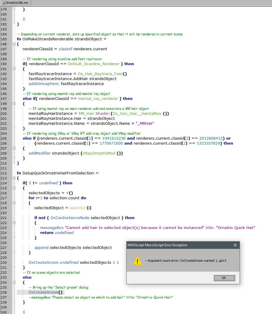Fold the mental ray block at line 198

[14, 103]
